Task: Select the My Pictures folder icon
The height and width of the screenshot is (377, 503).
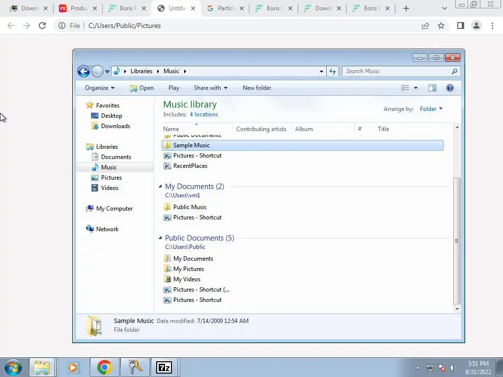Action: point(167,269)
